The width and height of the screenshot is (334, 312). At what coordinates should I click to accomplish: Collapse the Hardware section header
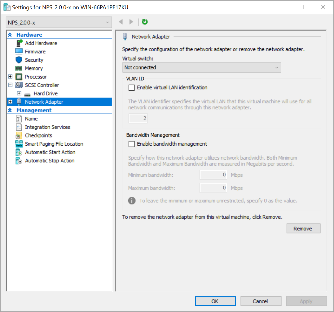pos(10,34)
